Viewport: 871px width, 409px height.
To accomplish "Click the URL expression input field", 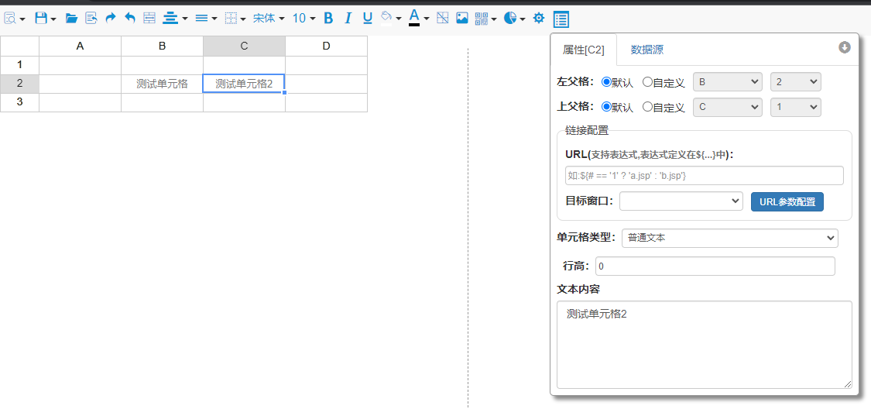I will pyautogui.click(x=705, y=176).
